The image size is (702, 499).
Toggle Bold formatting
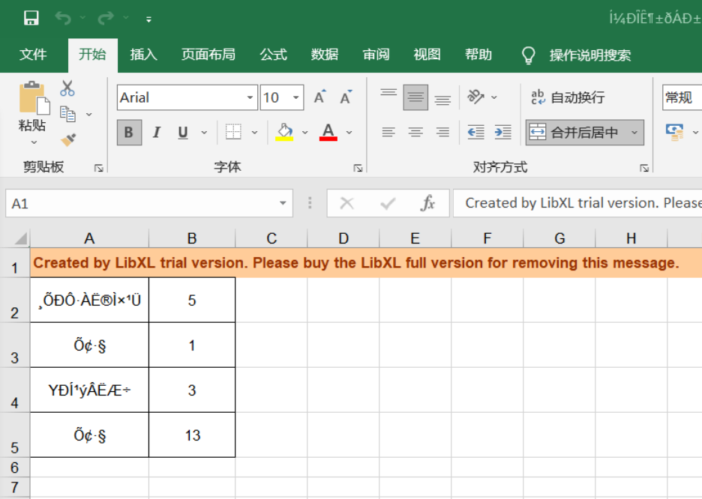pos(128,133)
